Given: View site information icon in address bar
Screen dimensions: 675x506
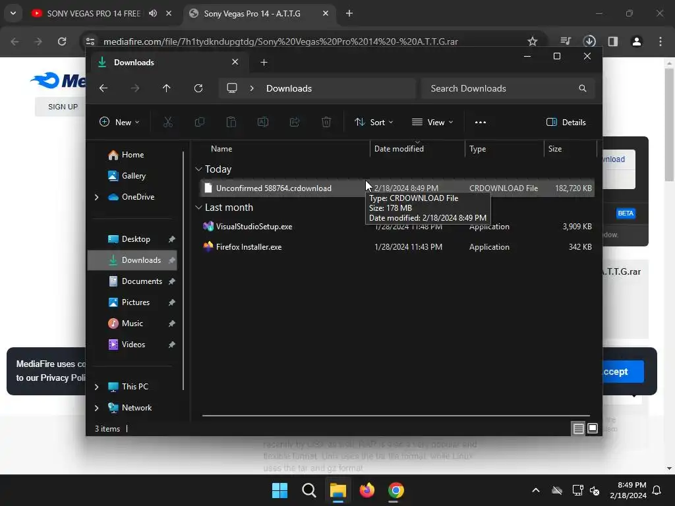Looking at the screenshot, I should [x=90, y=42].
